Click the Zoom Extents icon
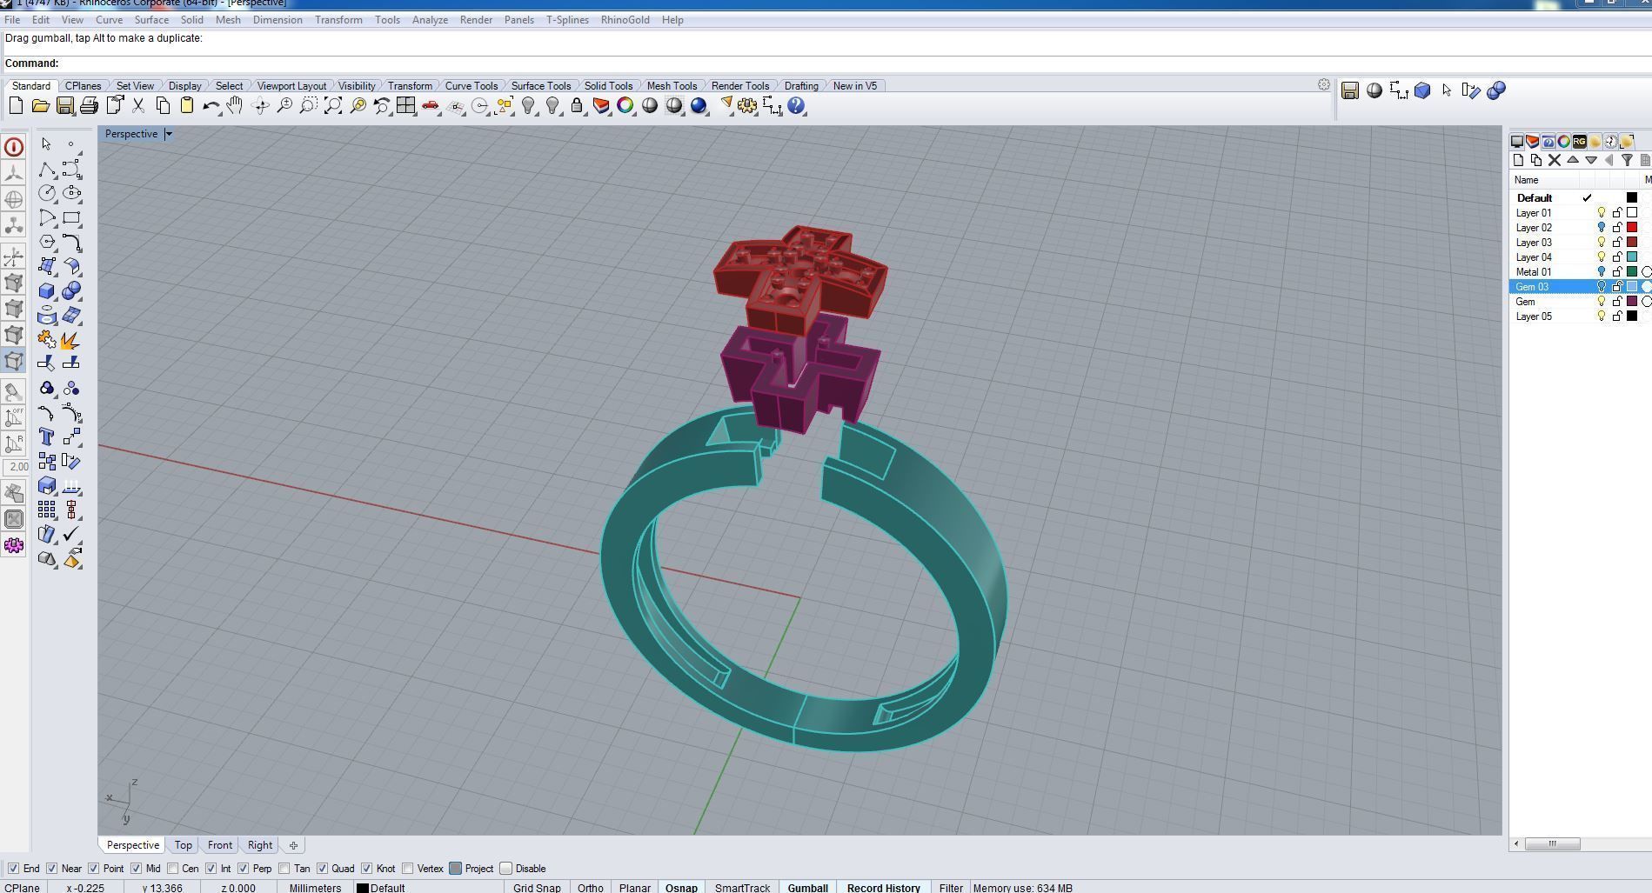Viewport: 1652px width, 893px height. [x=332, y=106]
